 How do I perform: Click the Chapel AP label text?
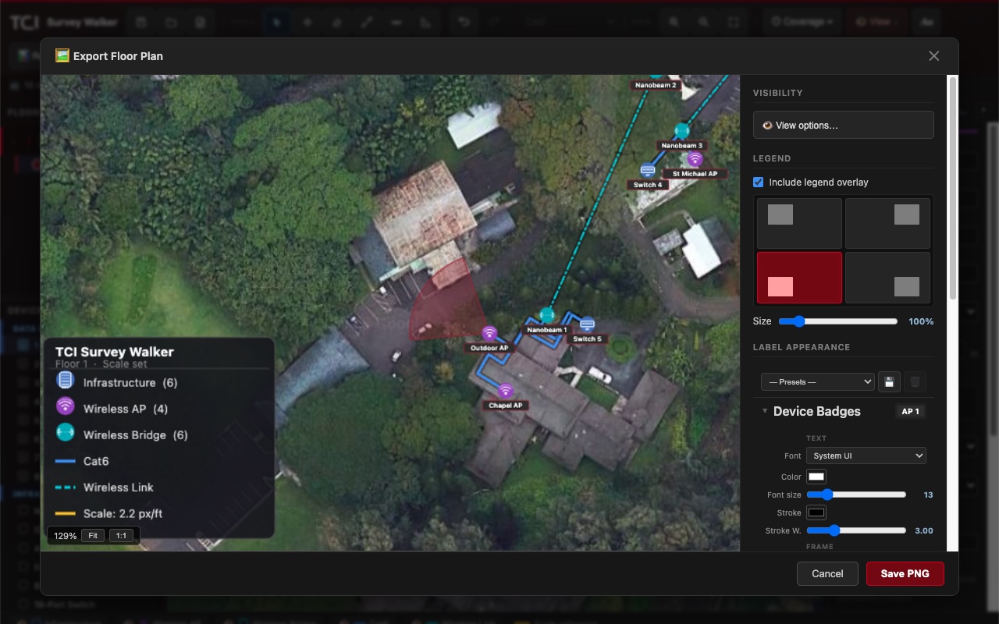(x=506, y=406)
